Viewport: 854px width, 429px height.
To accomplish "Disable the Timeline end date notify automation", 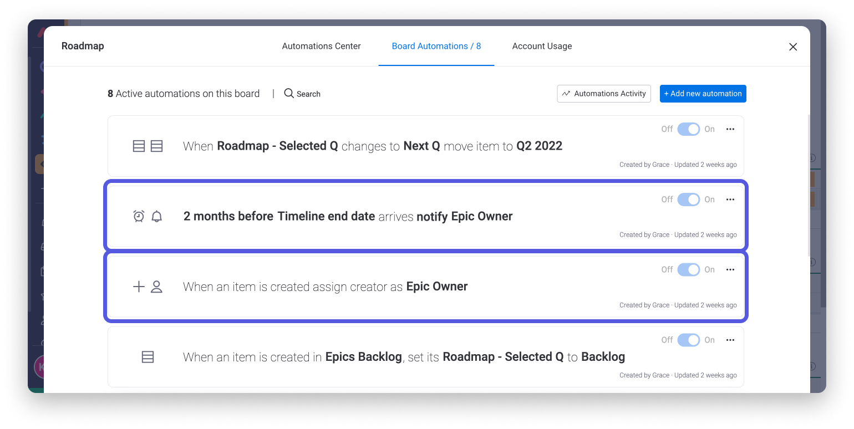I will coord(688,200).
